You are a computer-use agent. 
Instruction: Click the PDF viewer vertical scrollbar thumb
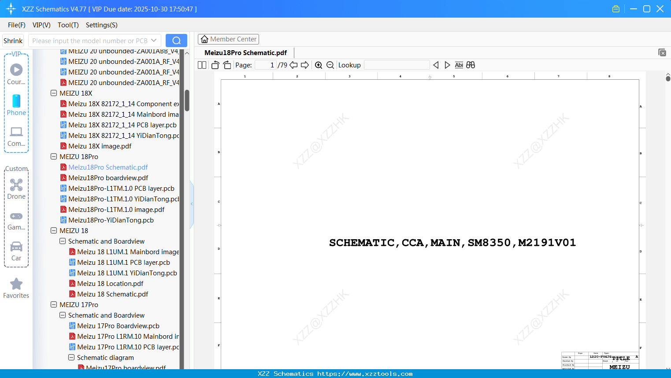(668, 78)
